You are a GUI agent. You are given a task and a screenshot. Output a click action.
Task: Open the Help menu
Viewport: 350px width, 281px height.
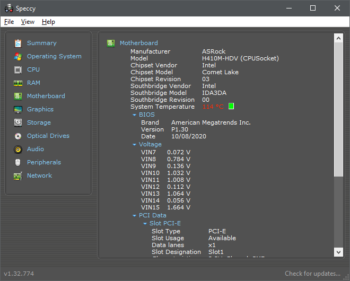click(48, 22)
